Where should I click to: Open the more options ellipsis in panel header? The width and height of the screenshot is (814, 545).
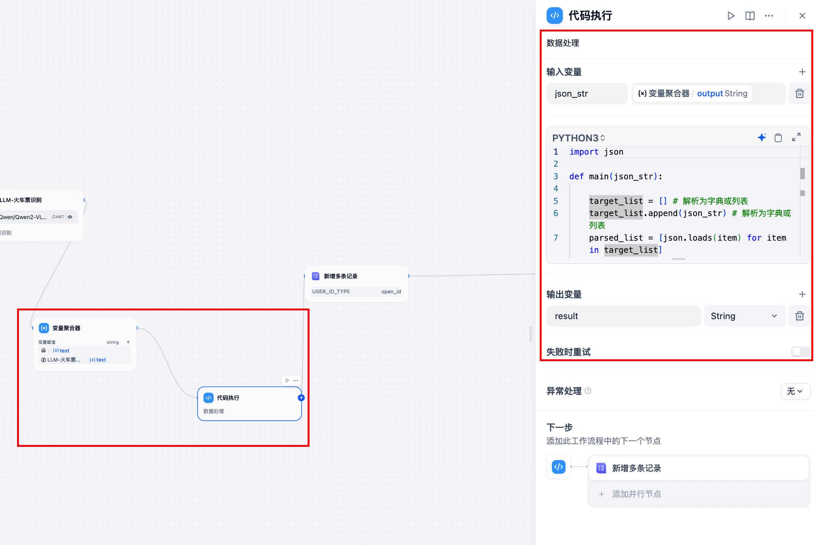click(x=769, y=16)
